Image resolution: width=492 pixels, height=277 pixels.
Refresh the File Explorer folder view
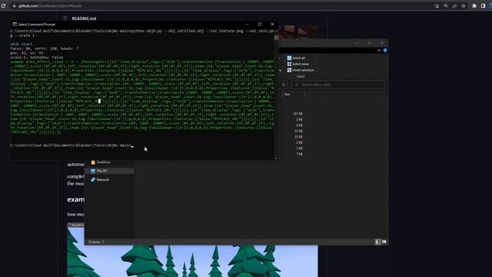(284, 85)
